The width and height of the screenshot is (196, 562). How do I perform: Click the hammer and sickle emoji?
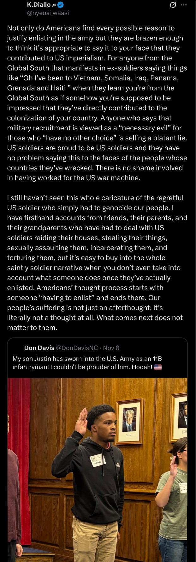coord(54,5)
